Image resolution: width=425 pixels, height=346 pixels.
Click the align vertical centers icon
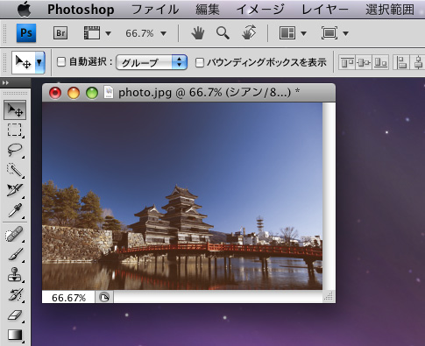(364, 62)
